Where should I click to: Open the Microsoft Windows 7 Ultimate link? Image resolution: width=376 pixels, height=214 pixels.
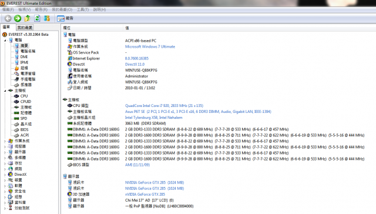click(x=150, y=46)
